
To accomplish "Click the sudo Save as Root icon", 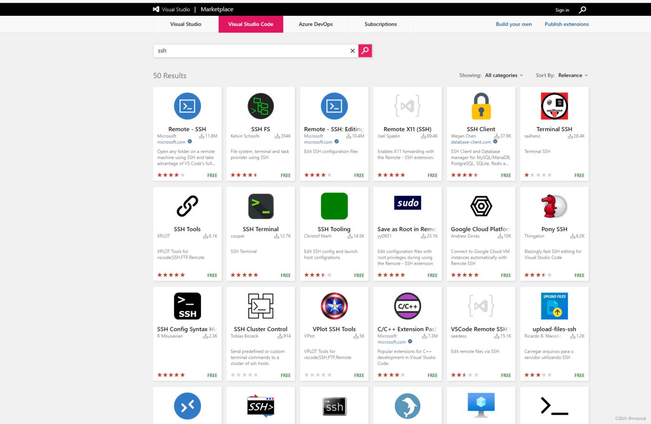I will [x=407, y=203].
